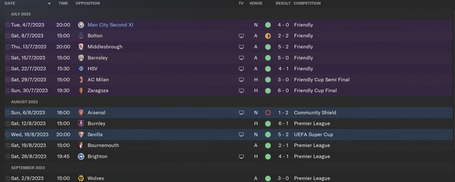Image resolution: width=455 pixels, height=182 pixels.
Task: Click the Wolves club badge icon
Action: coord(81,178)
